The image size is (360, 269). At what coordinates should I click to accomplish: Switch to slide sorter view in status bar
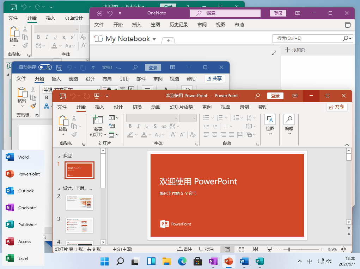pyautogui.click(x=241, y=249)
